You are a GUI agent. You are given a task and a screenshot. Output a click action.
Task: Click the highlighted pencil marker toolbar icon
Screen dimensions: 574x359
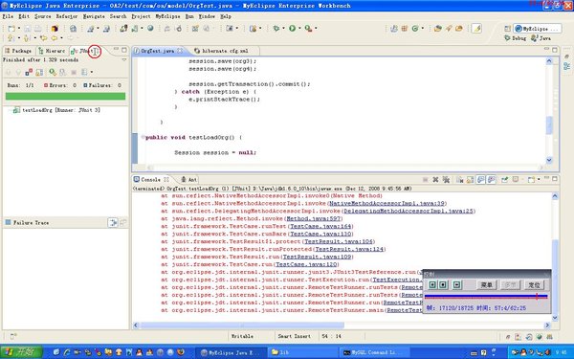click(476, 28)
